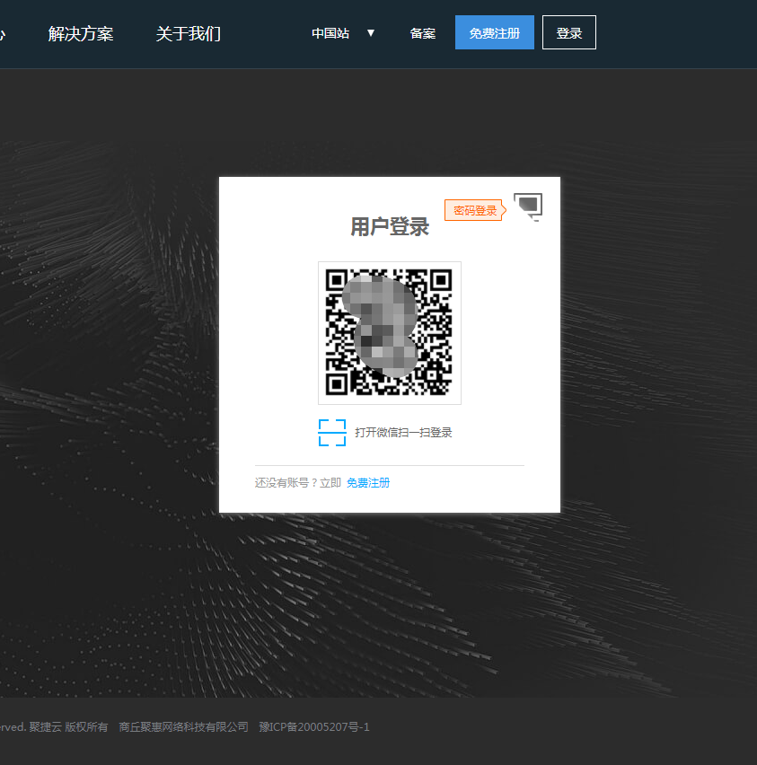The height and width of the screenshot is (765, 757).
Task: Click the 豫ICP备20005207号-1 footer link
Action: [313, 726]
